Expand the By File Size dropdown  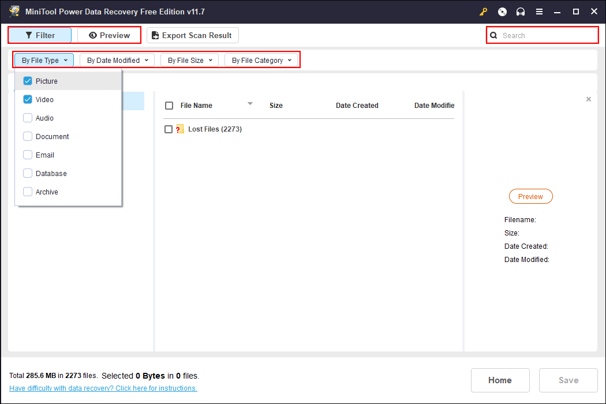189,59
